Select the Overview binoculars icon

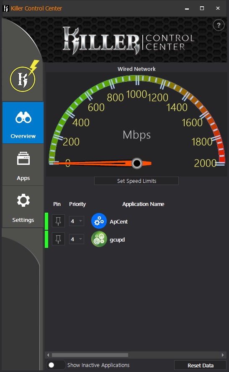tap(23, 117)
